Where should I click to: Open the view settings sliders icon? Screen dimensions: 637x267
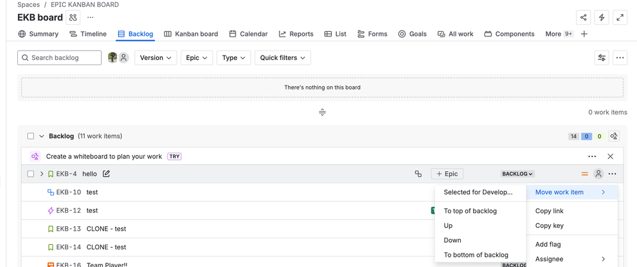coord(602,57)
